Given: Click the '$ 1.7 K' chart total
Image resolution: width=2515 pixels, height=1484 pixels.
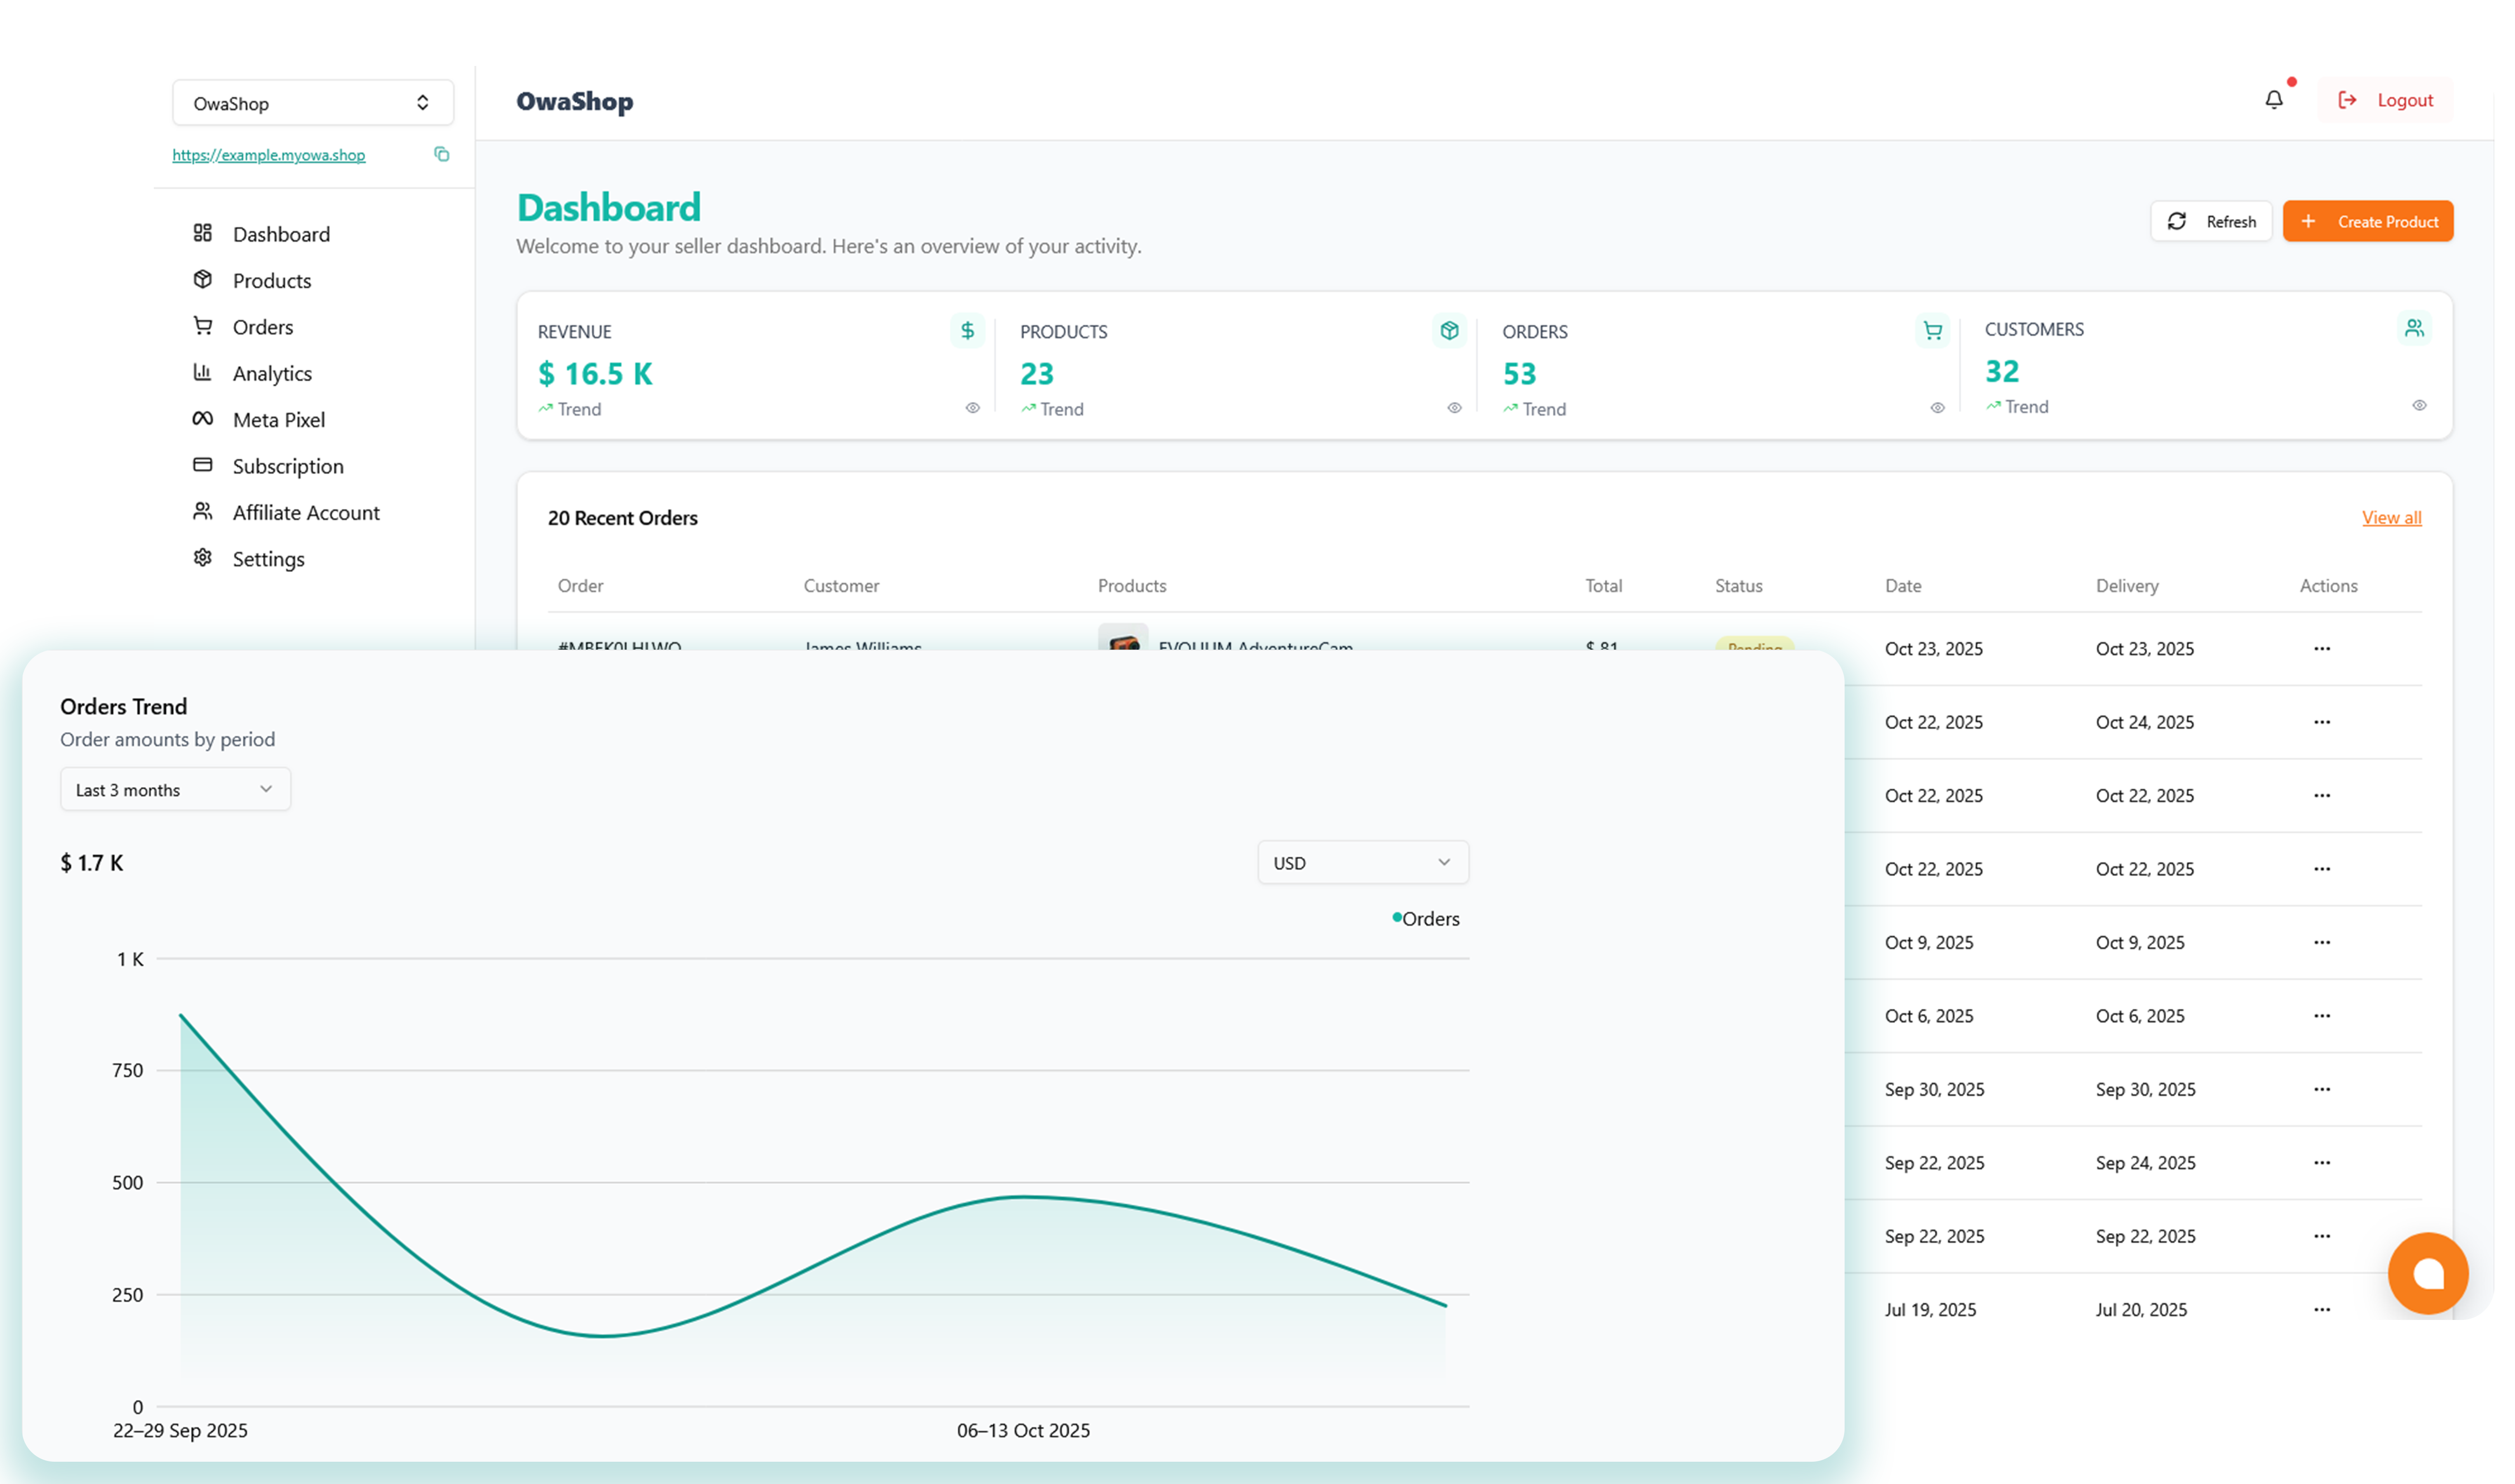Looking at the screenshot, I should click(x=92, y=863).
